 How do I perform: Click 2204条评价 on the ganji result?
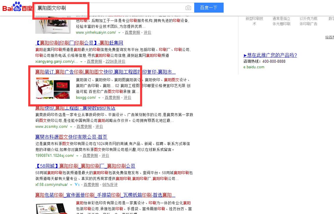coord(115,62)
